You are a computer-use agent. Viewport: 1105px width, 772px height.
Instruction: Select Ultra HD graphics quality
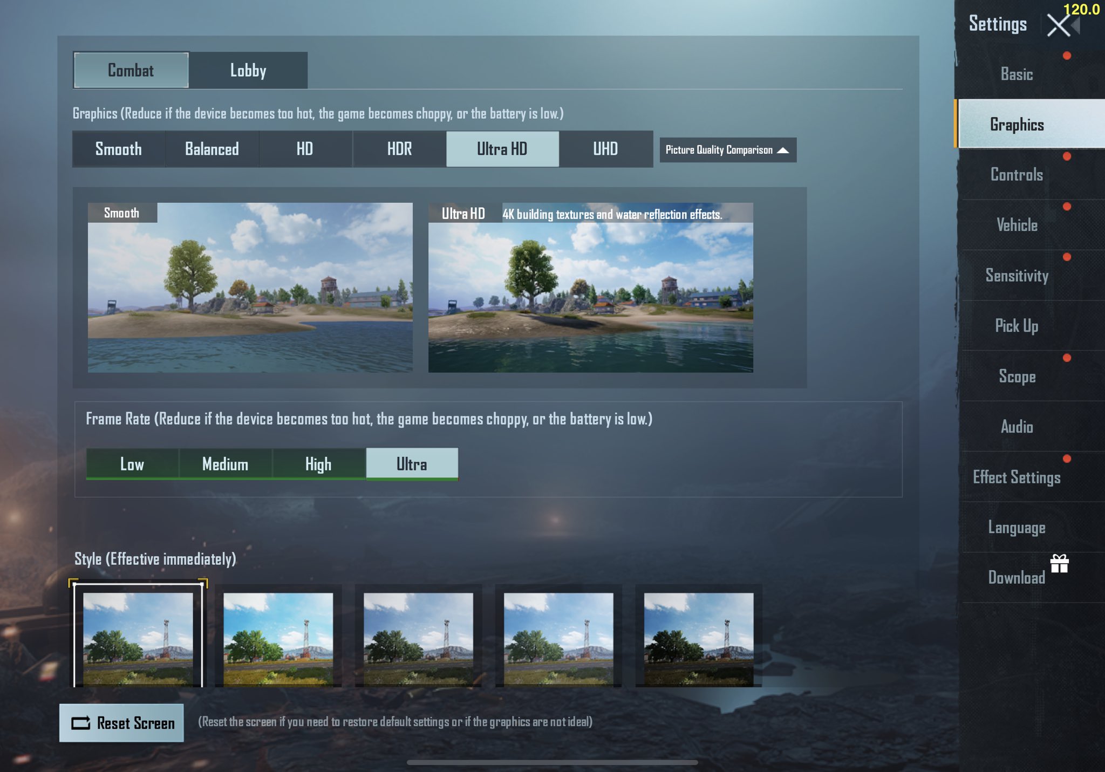(x=501, y=149)
